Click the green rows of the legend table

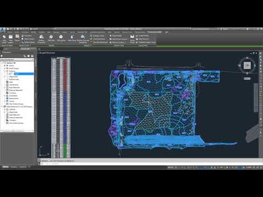[65, 150]
